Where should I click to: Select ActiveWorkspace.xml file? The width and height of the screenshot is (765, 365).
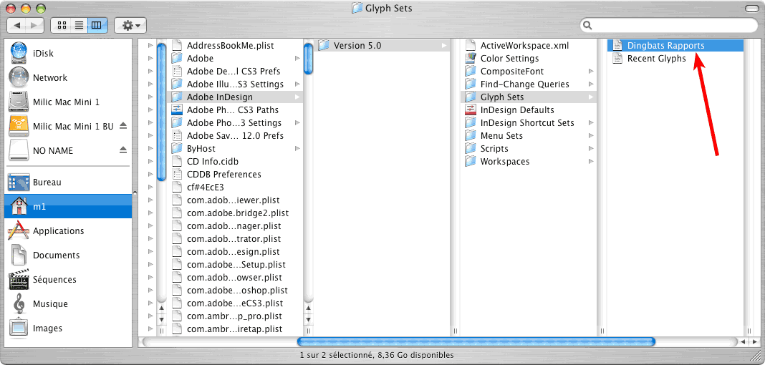pyautogui.click(x=524, y=45)
